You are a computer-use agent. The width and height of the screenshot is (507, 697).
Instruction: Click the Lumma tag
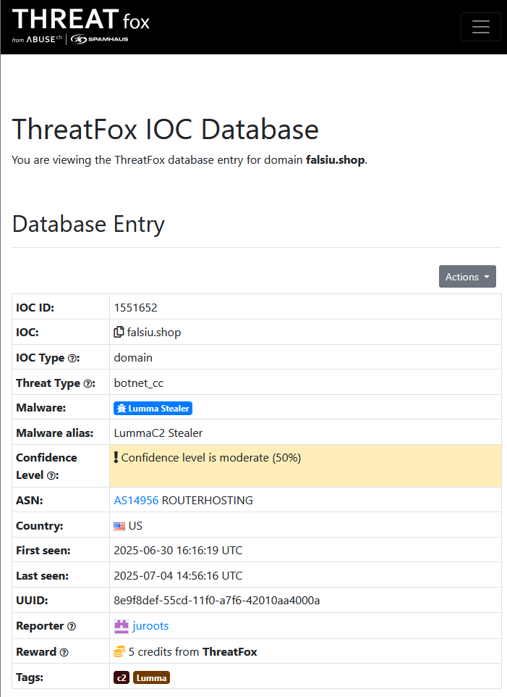[x=151, y=677]
